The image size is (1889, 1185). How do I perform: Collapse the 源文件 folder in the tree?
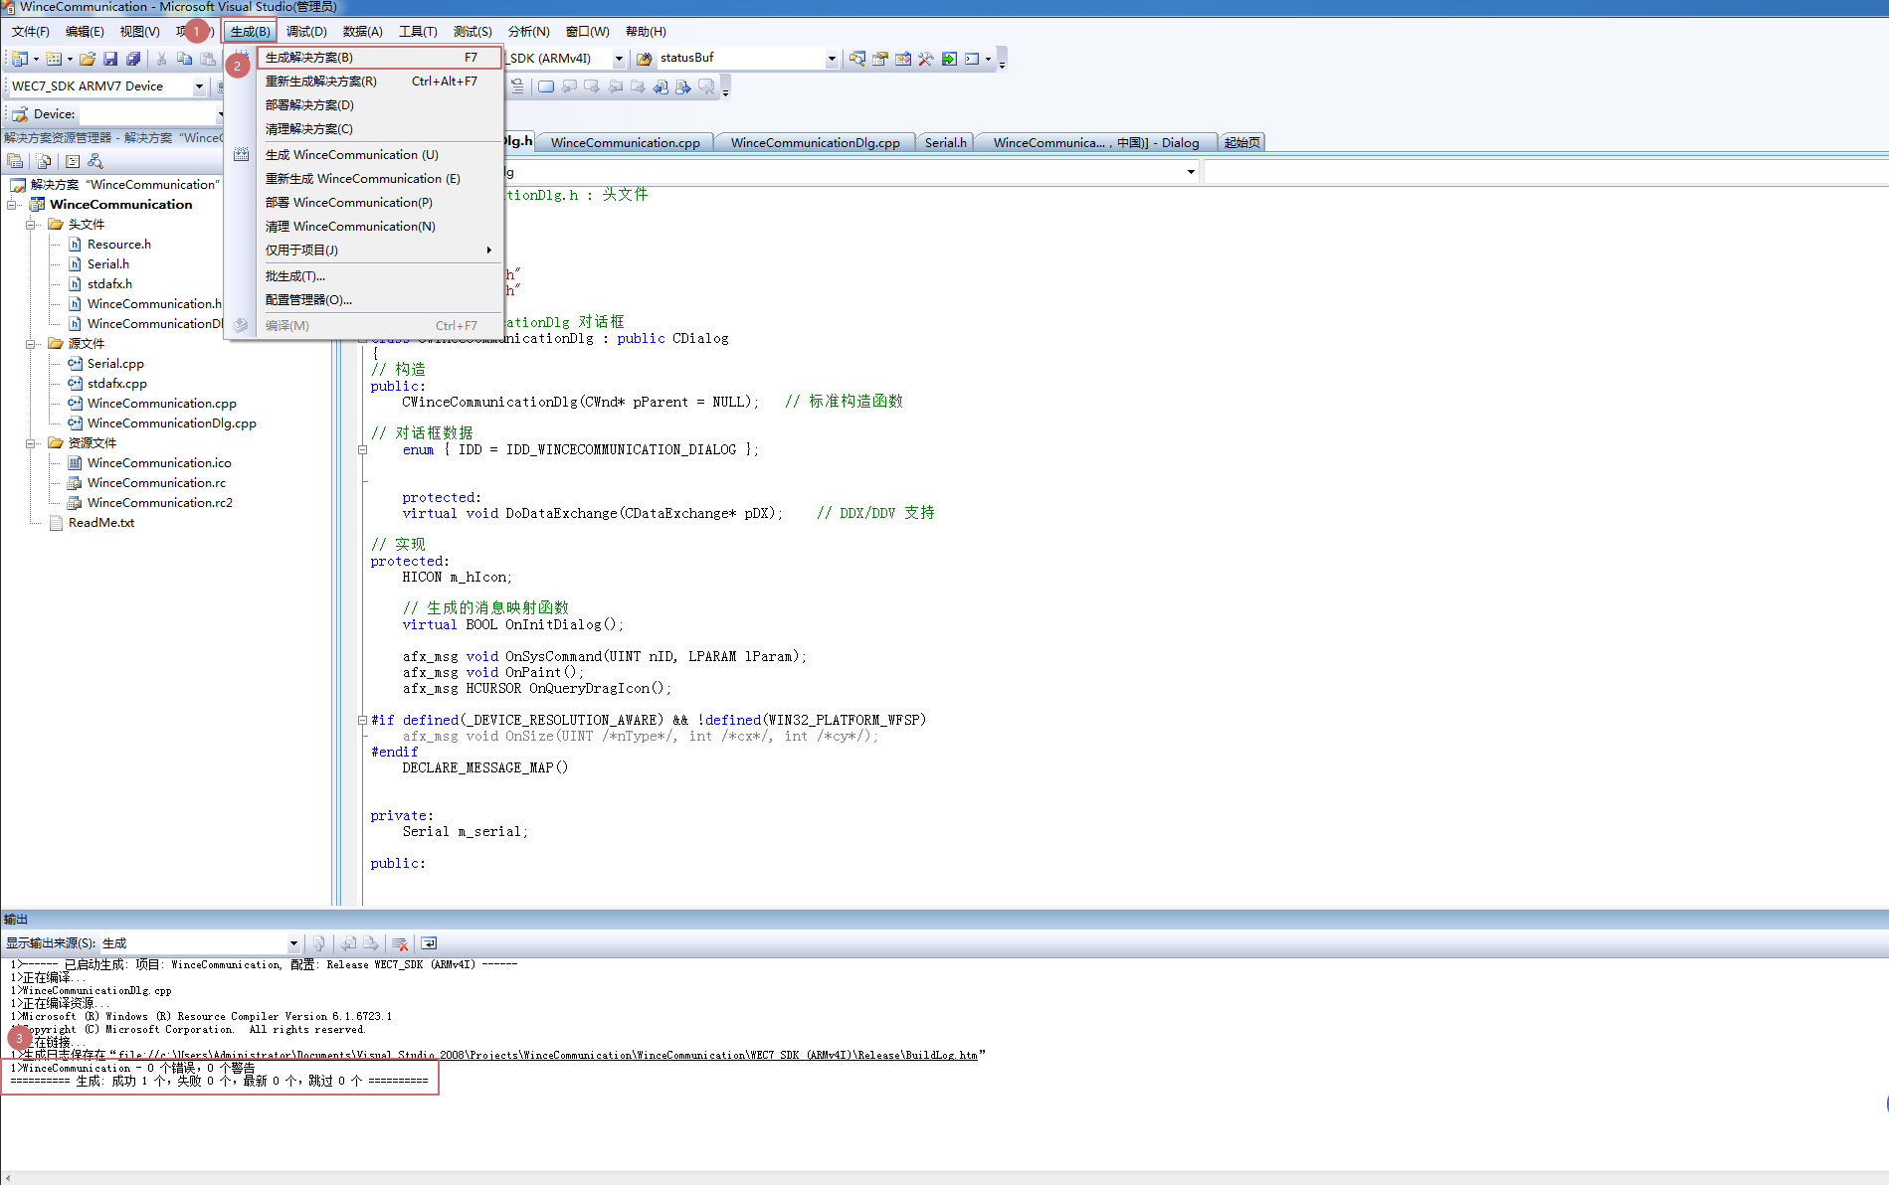[x=31, y=344]
